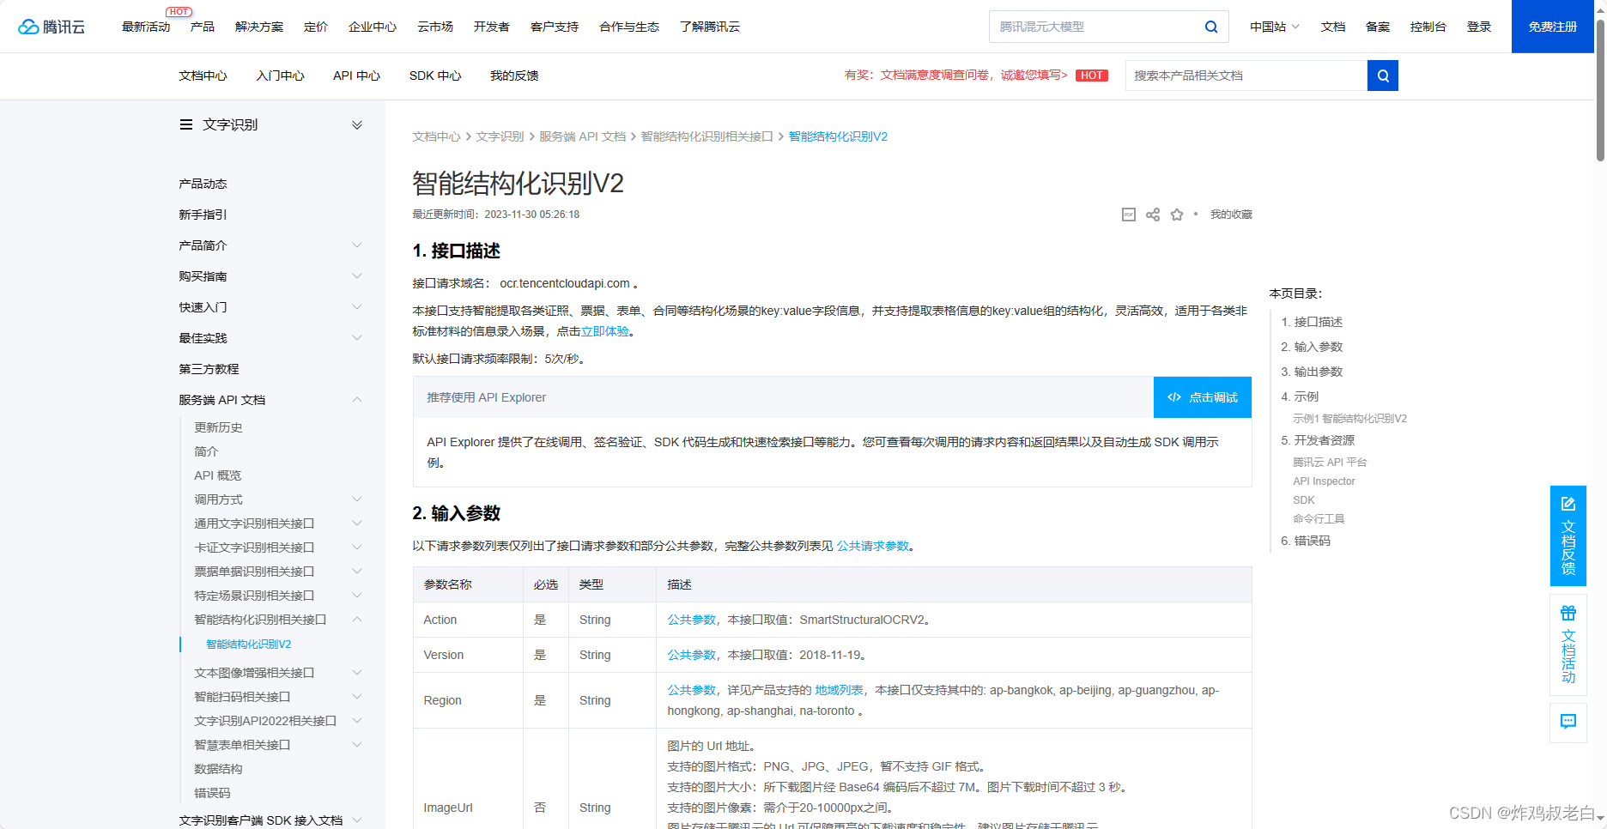Click the hamburger menu icon by 文字识别

click(x=185, y=124)
